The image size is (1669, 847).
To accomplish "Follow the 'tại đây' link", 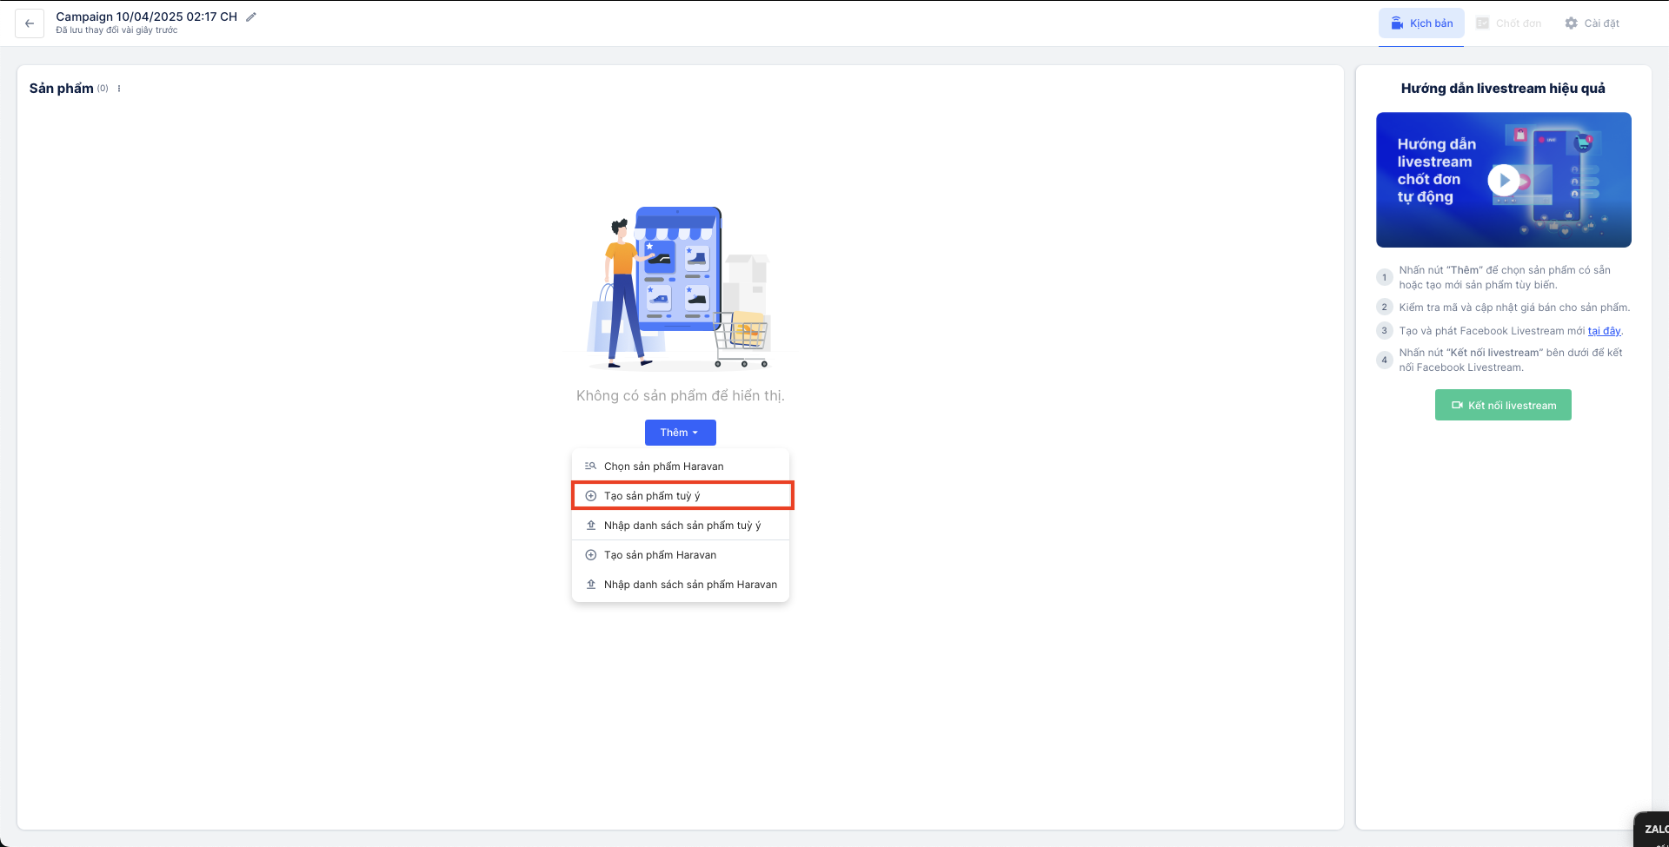I will 1604,331.
